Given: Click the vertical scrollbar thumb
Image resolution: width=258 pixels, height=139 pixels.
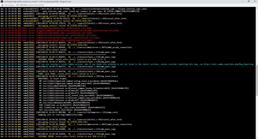Looking at the screenshot, I should (257, 80).
